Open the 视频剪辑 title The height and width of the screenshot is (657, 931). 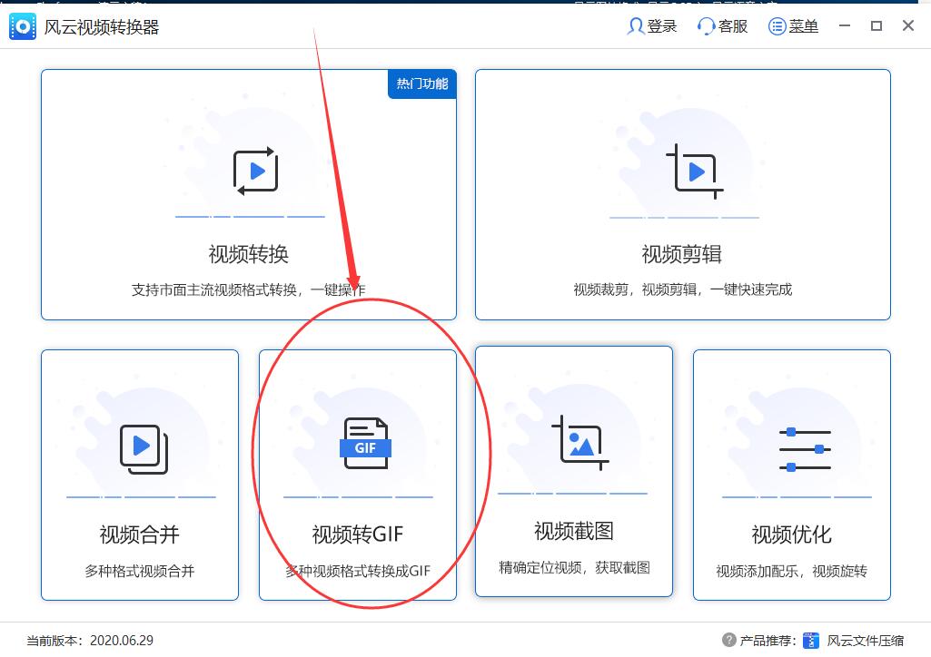pos(681,254)
